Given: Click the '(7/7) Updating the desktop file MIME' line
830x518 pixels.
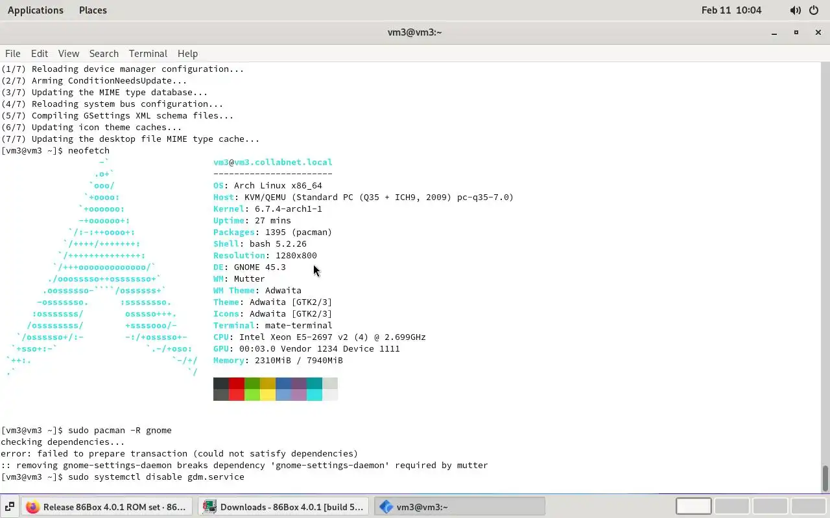Looking at the screenshot, I should (130, 139).
